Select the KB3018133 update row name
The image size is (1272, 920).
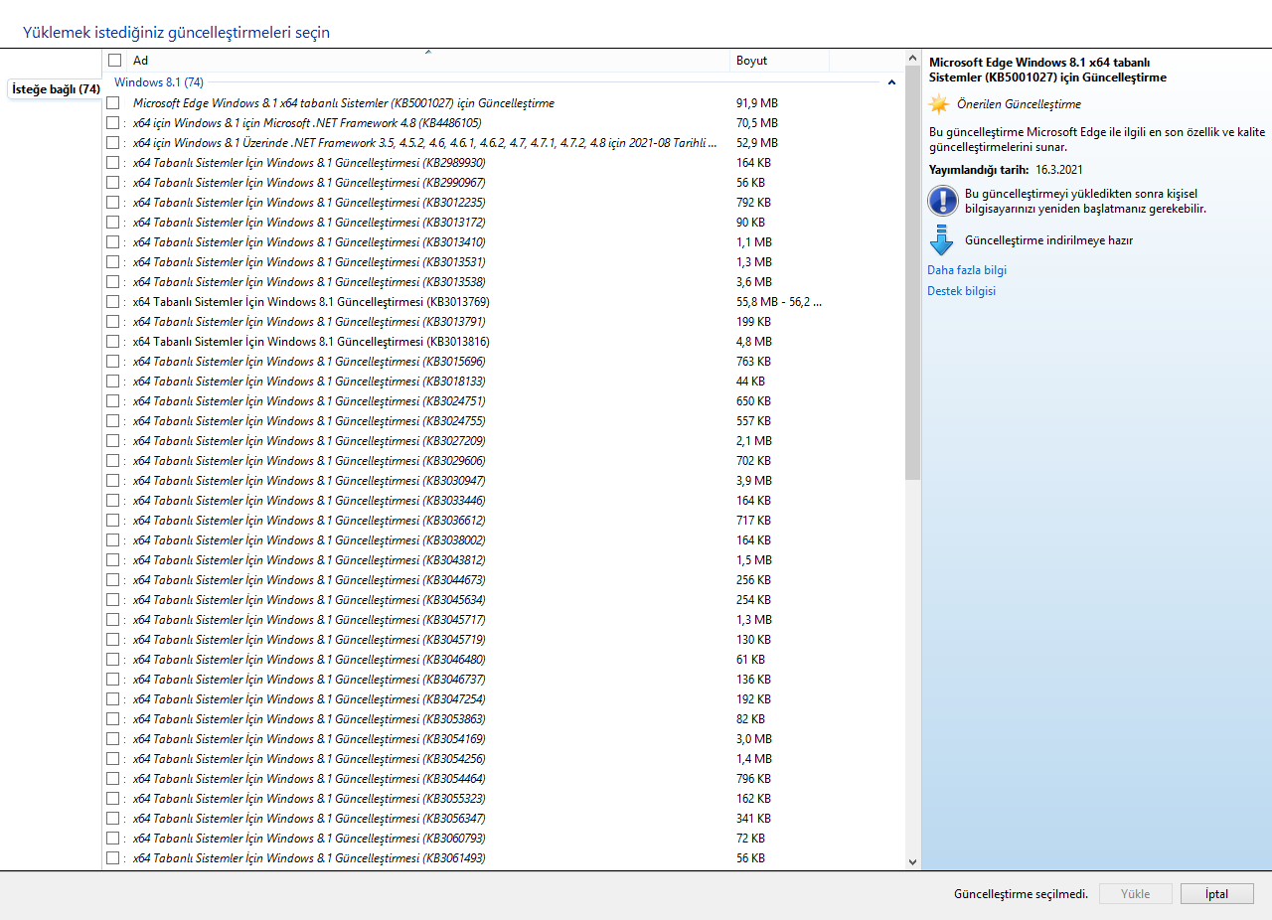coord(309,382)
